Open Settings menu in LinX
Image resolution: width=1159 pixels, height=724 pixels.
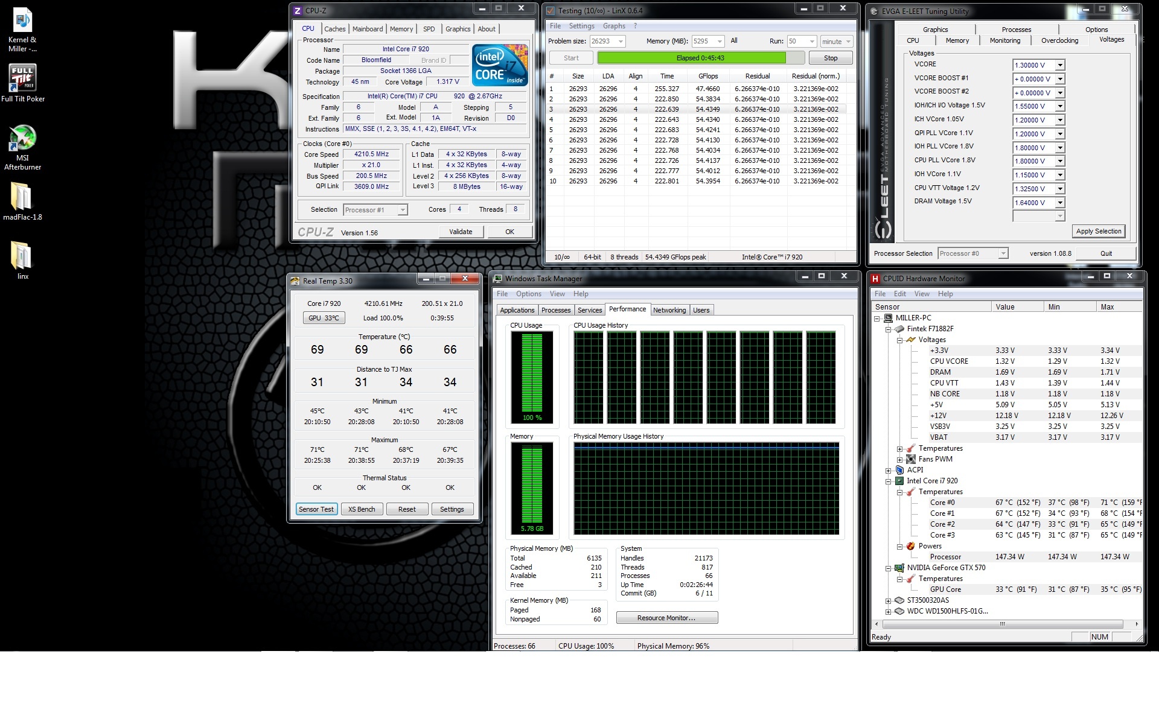[x=582, y=26]
